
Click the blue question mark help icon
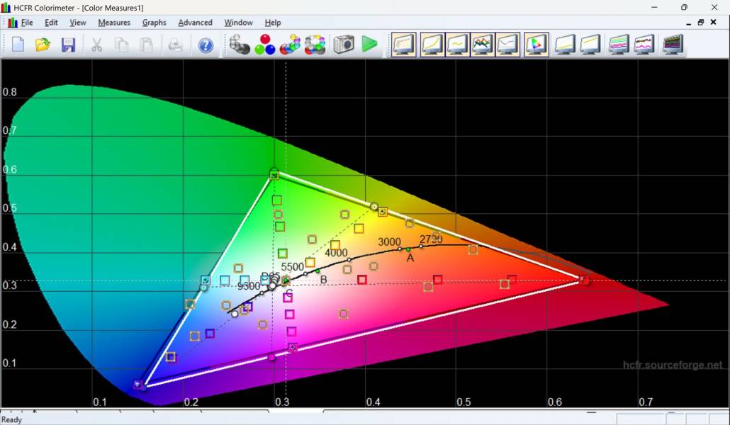206,45
